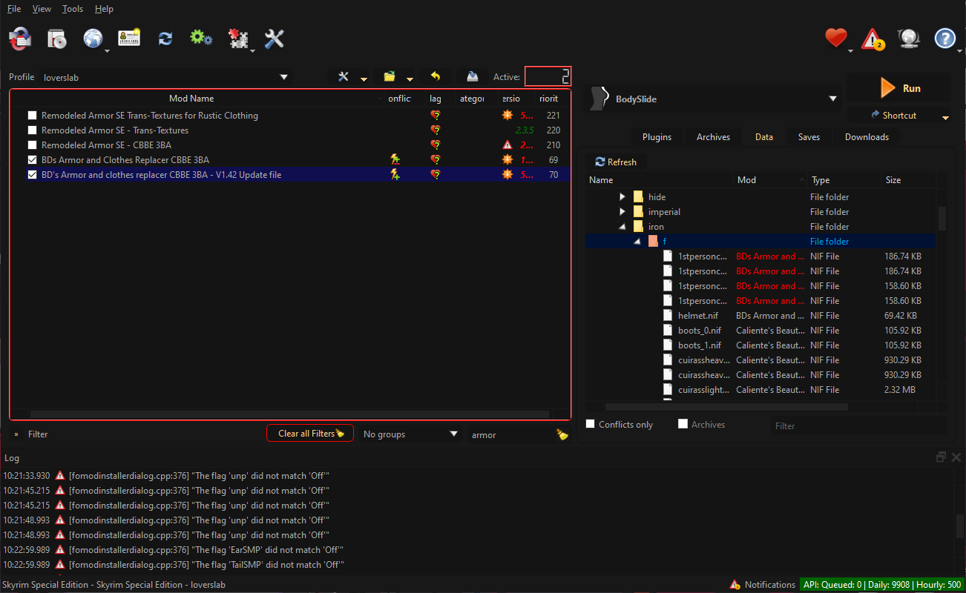Click the Endorse heart icon
The image size is (966, 593).
tap(836, 38)
